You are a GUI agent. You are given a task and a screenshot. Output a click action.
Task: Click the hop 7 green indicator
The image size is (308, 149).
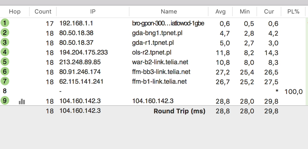(x=5, y=81)
